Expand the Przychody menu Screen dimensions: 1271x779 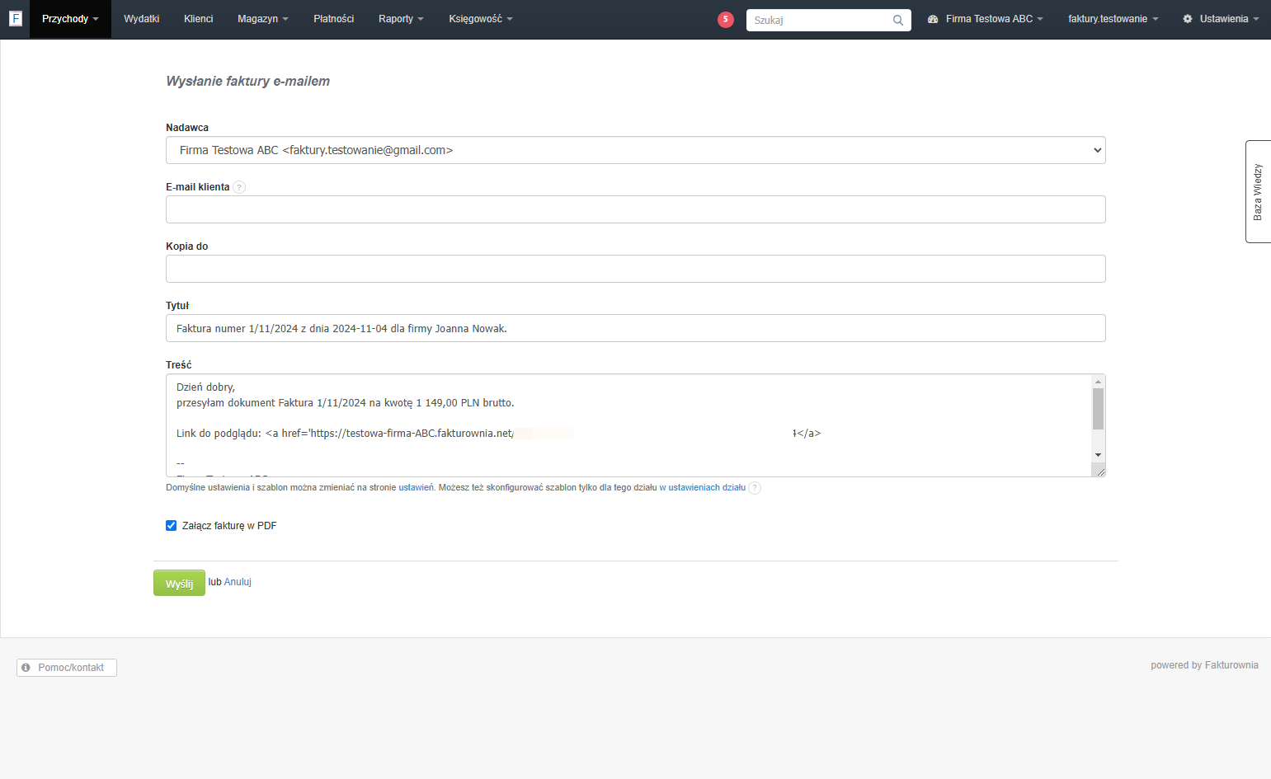(70, 19)
